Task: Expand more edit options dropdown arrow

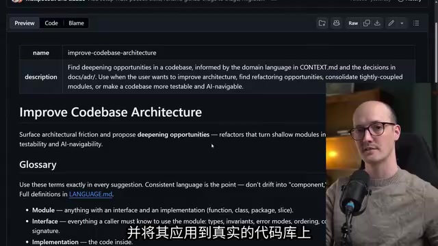Action: (x=402, y=23)
